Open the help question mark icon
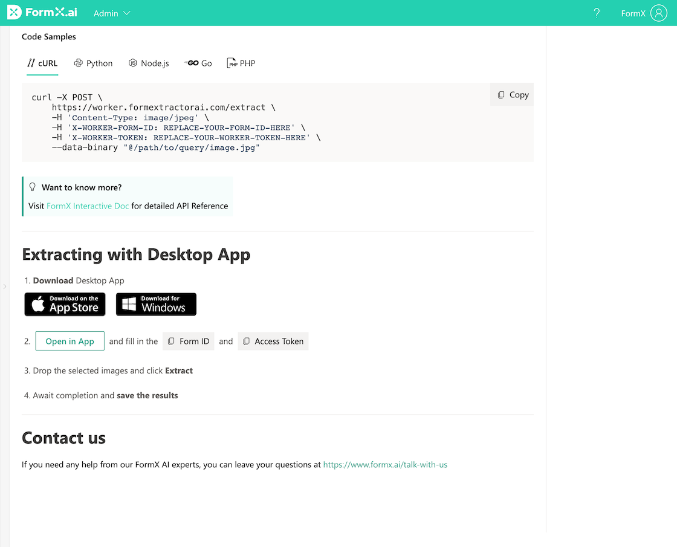This screenshot has width=677, height=547. click(597, 13)
